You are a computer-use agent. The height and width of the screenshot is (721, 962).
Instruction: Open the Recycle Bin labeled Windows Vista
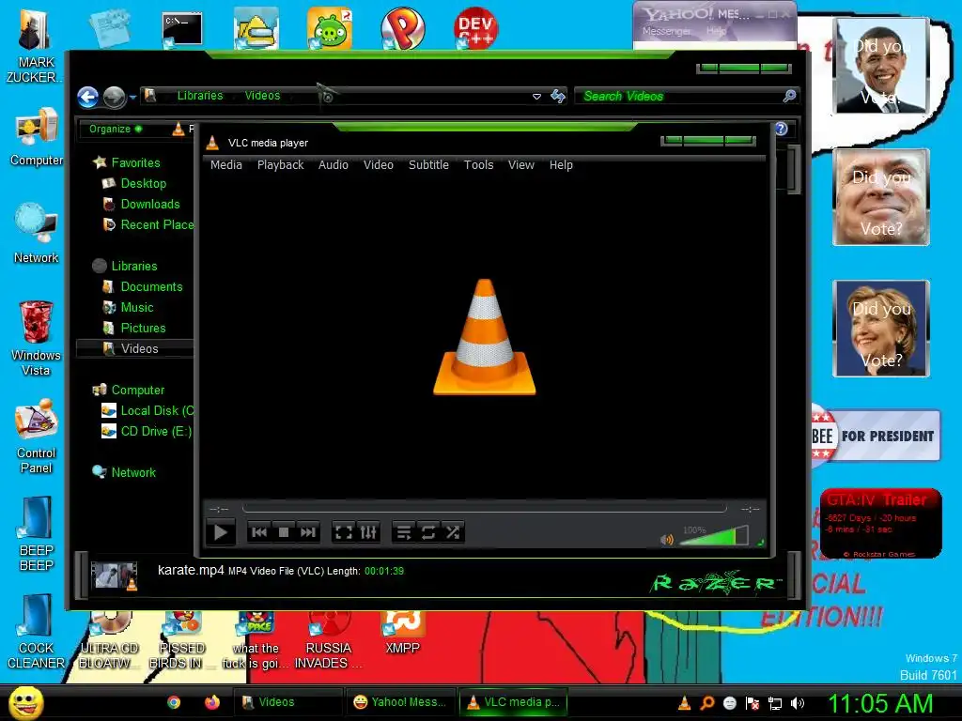[x=36, y=338]
